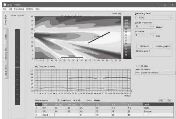Open the File menu
The image size is (176, 119).
[x=5, y=9]
